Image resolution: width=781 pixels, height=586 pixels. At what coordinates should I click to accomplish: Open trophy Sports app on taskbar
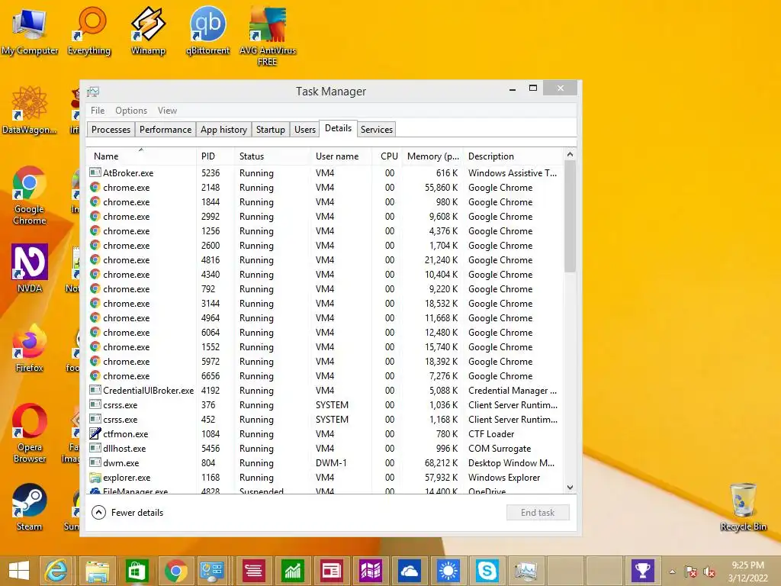point(642,571)
